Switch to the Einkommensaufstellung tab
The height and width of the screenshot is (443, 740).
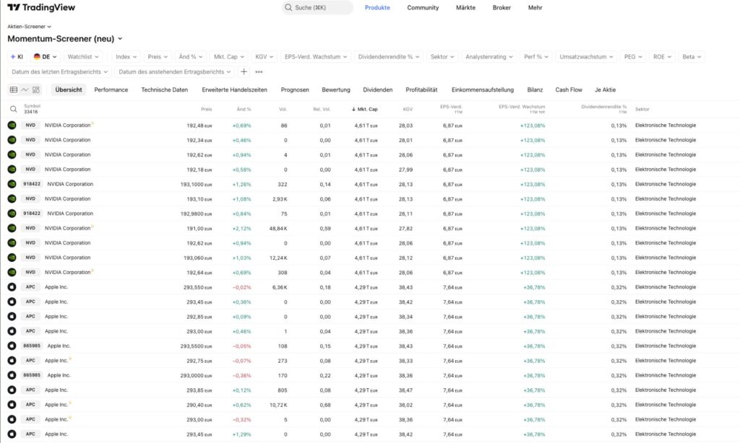pos(482,89)
